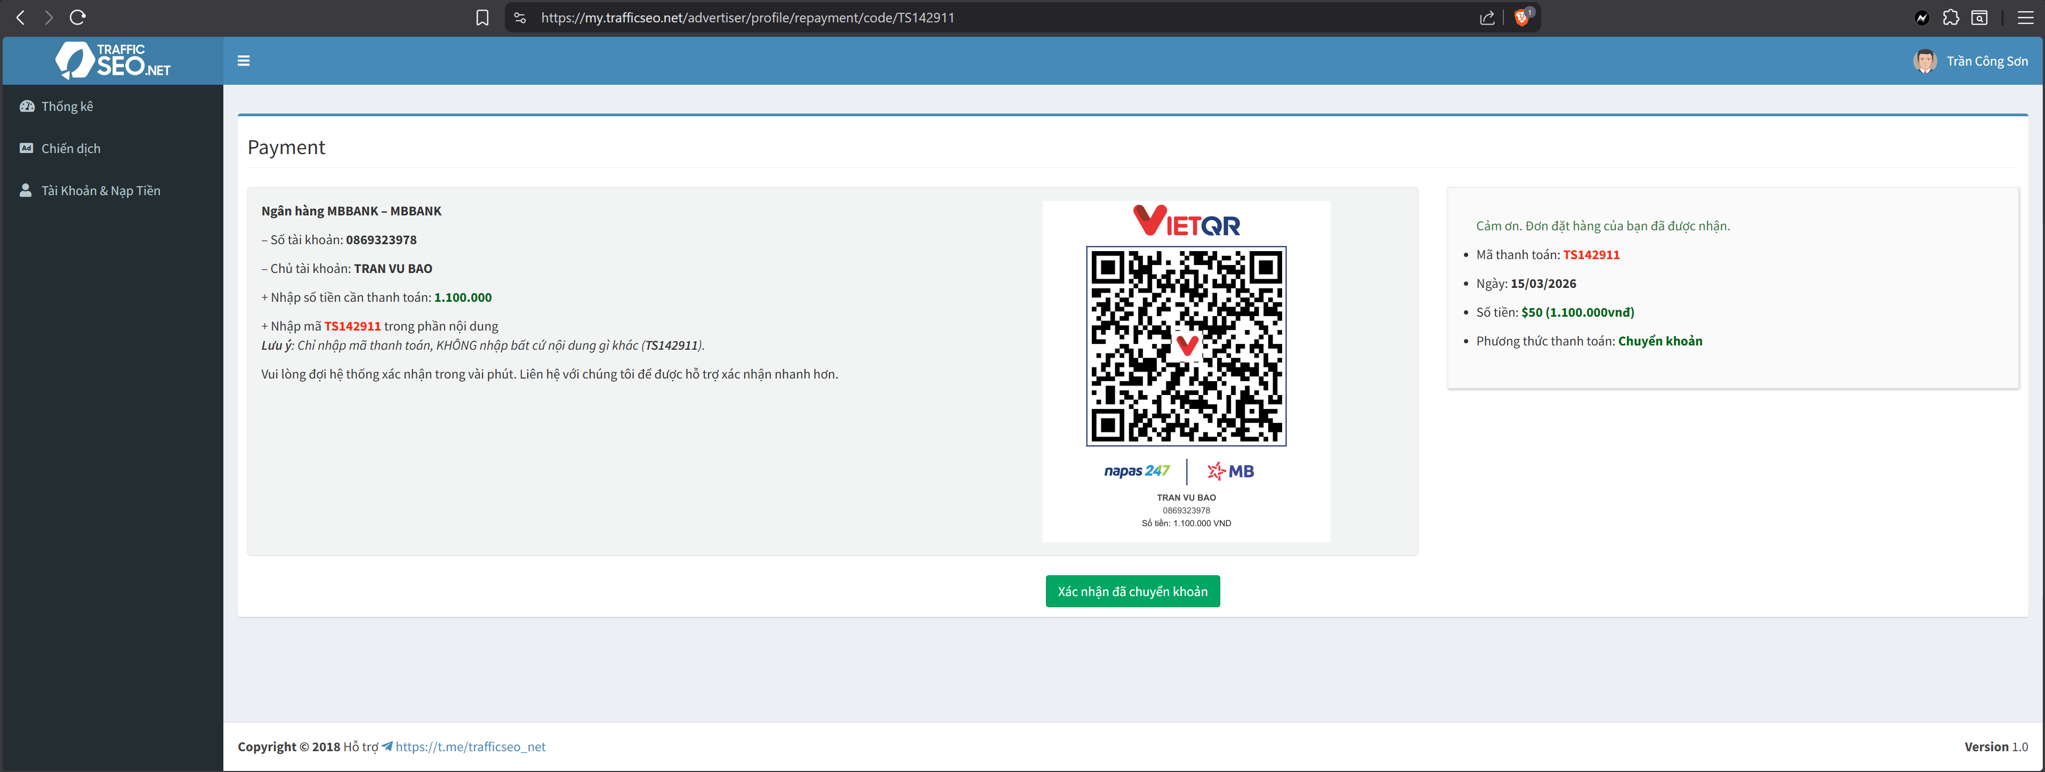This screenshot has width=2045, height=772.
Task: Click the Brave shields lion icon
Action: [1521, 18]
